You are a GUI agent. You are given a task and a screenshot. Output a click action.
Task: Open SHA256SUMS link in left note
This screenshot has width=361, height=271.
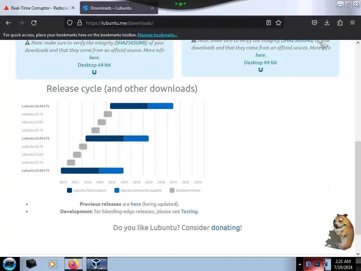coord(131,43)
